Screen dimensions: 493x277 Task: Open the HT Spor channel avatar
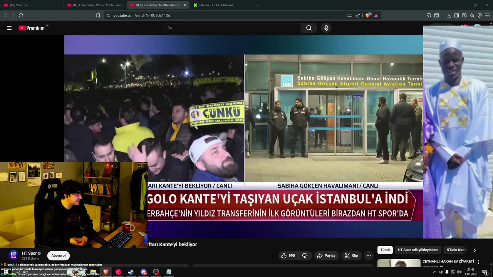pyautogui.click(x=13, y=255)
